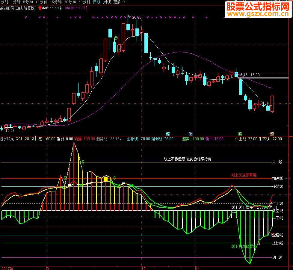The width and height of the screenshot is (293, 270).
Task: Click the 线上线下看多空 note
Action: [254, 207]
